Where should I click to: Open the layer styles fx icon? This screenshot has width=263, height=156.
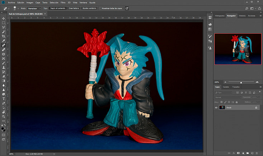tap(234, 153)
